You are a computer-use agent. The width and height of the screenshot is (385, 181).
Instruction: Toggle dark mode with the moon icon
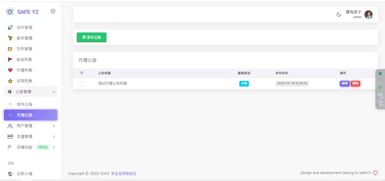click(339, 14)
